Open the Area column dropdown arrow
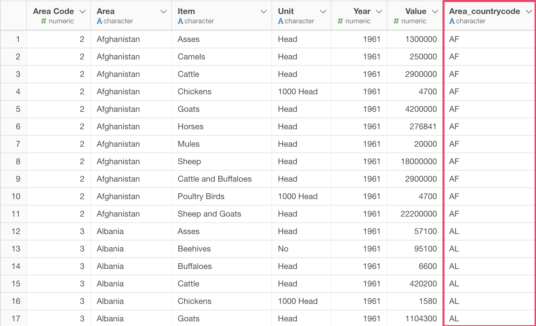 pos(163,12)
